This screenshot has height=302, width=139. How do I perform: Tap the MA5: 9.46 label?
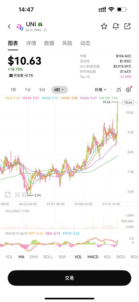click(x=12, y=98)
